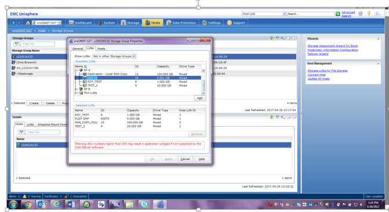Screen dimensions: 389x212
Task: Refresh the Details panel
Action: tap(271, 117)
